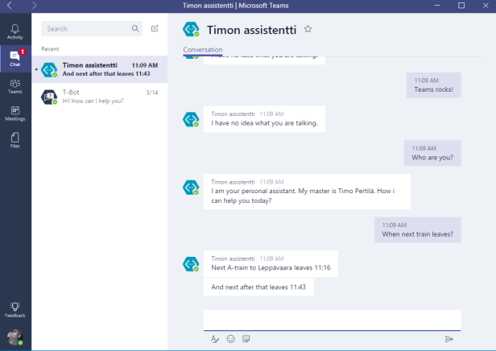Open the Meetings calendar icon
496x351 pixels.
coord(14,114)
